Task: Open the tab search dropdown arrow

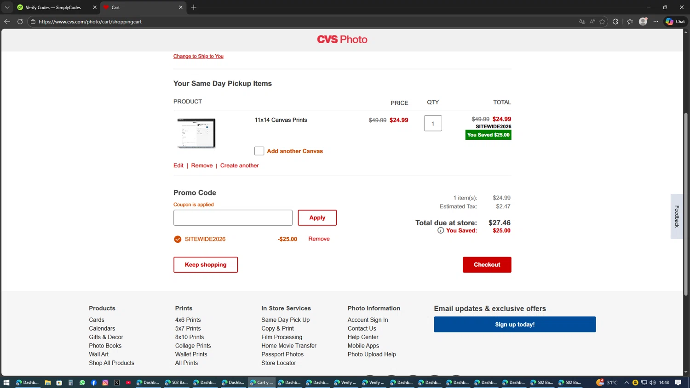Action: 7,7
